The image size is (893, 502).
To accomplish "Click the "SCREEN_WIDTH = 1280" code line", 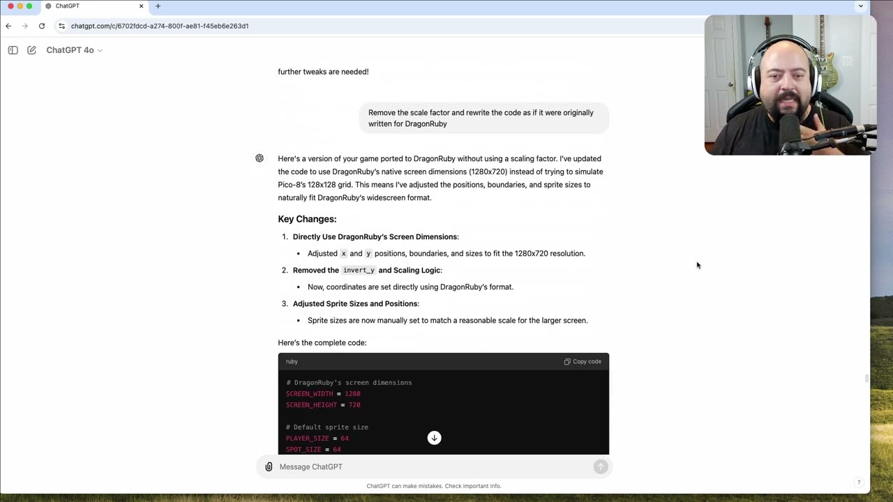I will tap(323, 393).
